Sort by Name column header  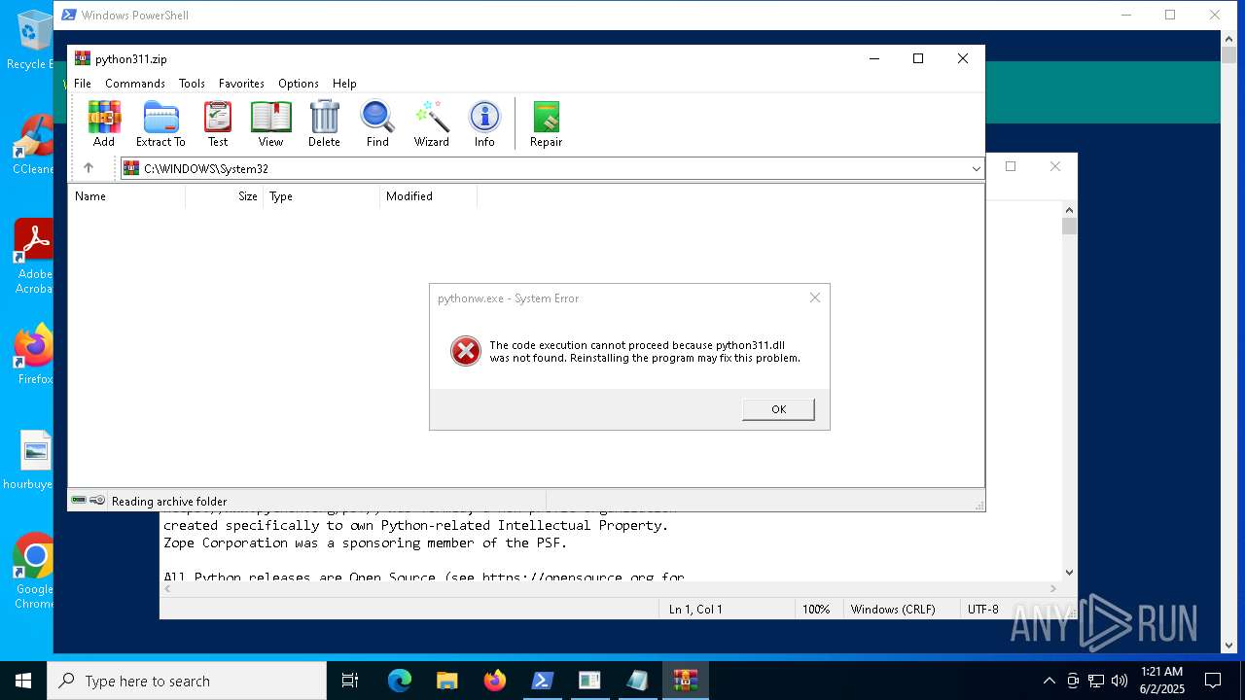[127, 196]
